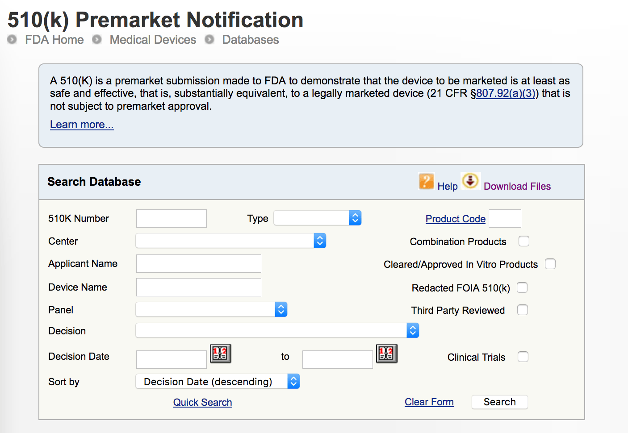Image resolution: width=628 pixels, height=433 pixels.
Task: Click into the Applicant Name field
Action: (x=199, y=263)
